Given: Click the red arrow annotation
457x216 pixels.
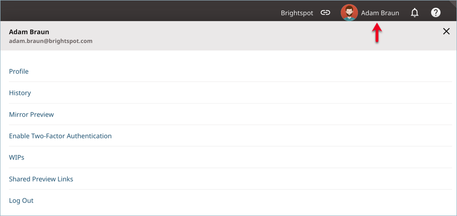Looking at the screenshot, I should 377,33.
